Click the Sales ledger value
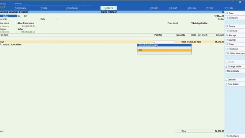Image resolution: width=245 pixels, height=138 pixels. (20, 29)
